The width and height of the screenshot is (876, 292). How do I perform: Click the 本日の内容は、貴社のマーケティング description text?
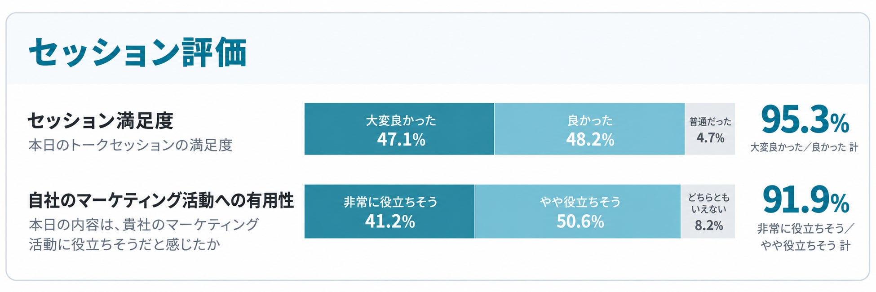click(x=144, y=224)
